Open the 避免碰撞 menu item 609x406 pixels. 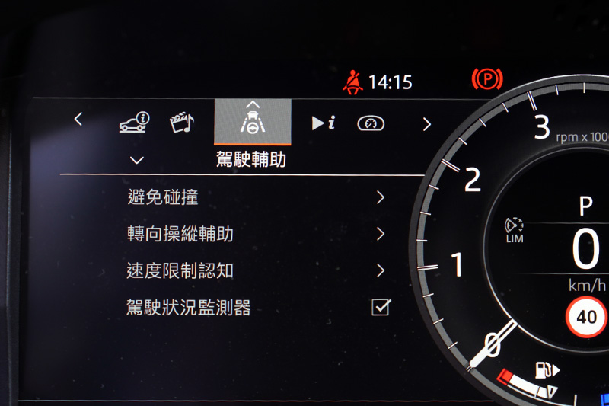pos(257,197)
